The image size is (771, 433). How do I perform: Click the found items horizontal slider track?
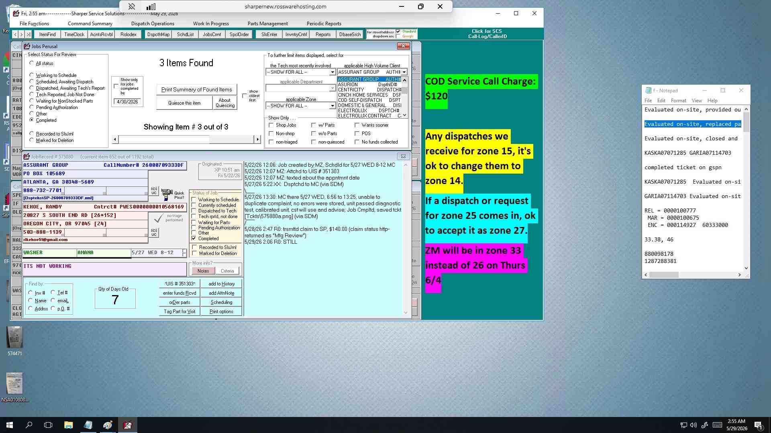click(186, 139)
